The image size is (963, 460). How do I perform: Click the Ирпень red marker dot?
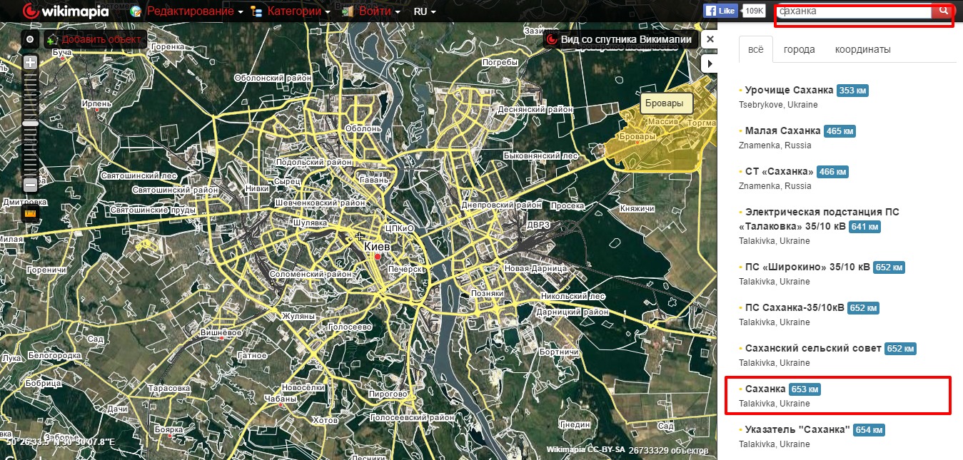click(96, 111)
